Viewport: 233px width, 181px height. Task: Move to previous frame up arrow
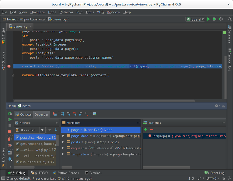tap(50, 130)
